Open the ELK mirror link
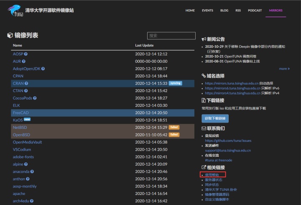Image resolution: width=301 pixels, height=205 pixels. (16, 105)
